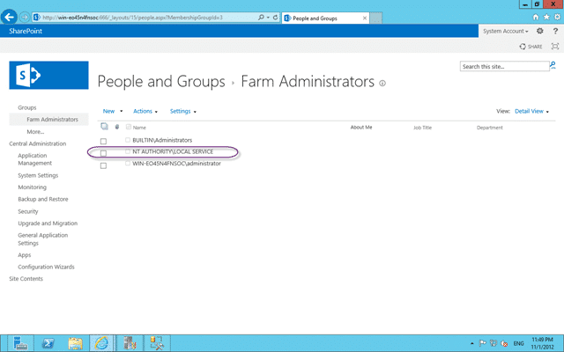Screen dimensions: 564x352
Task: Open BUILTIN\Administrators user entry
Action: tap(162, 140)
